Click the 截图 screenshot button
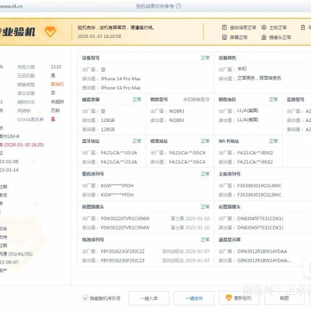 [284, 298]
